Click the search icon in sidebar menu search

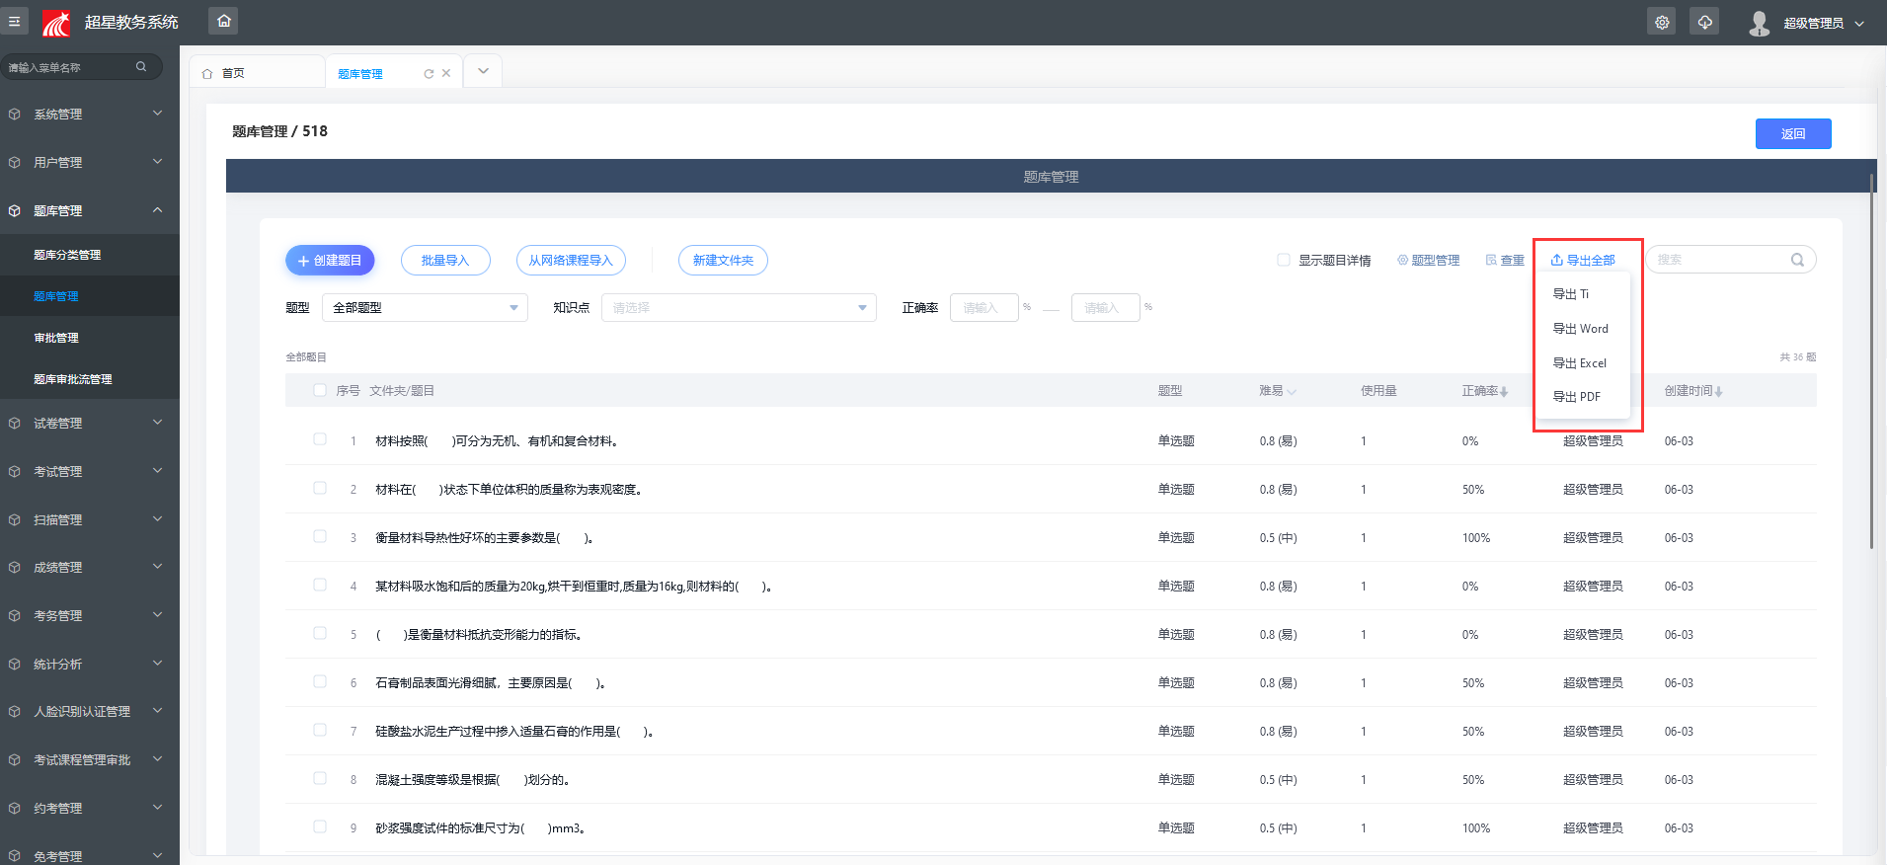141,67
